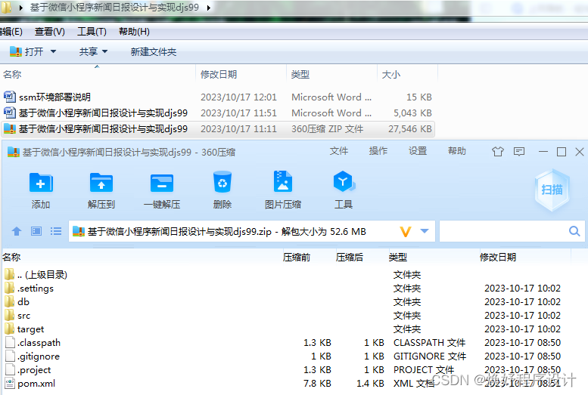
Task: Open the 文件 menu in 360压缩
Action: tap(339, 151)
